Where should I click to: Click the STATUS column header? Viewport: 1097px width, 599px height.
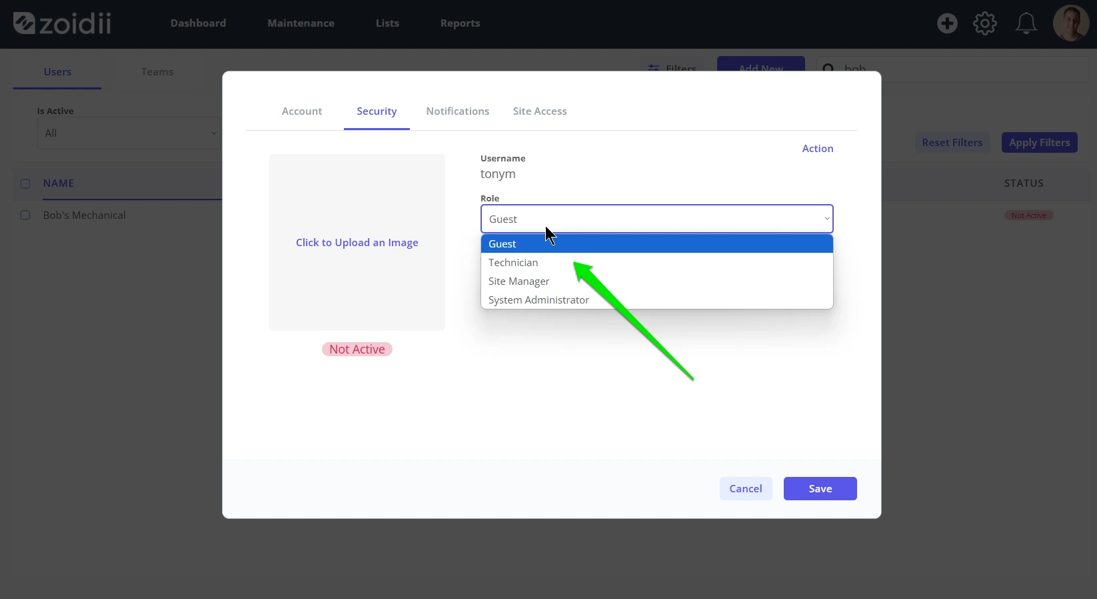tap(1024, 183)
